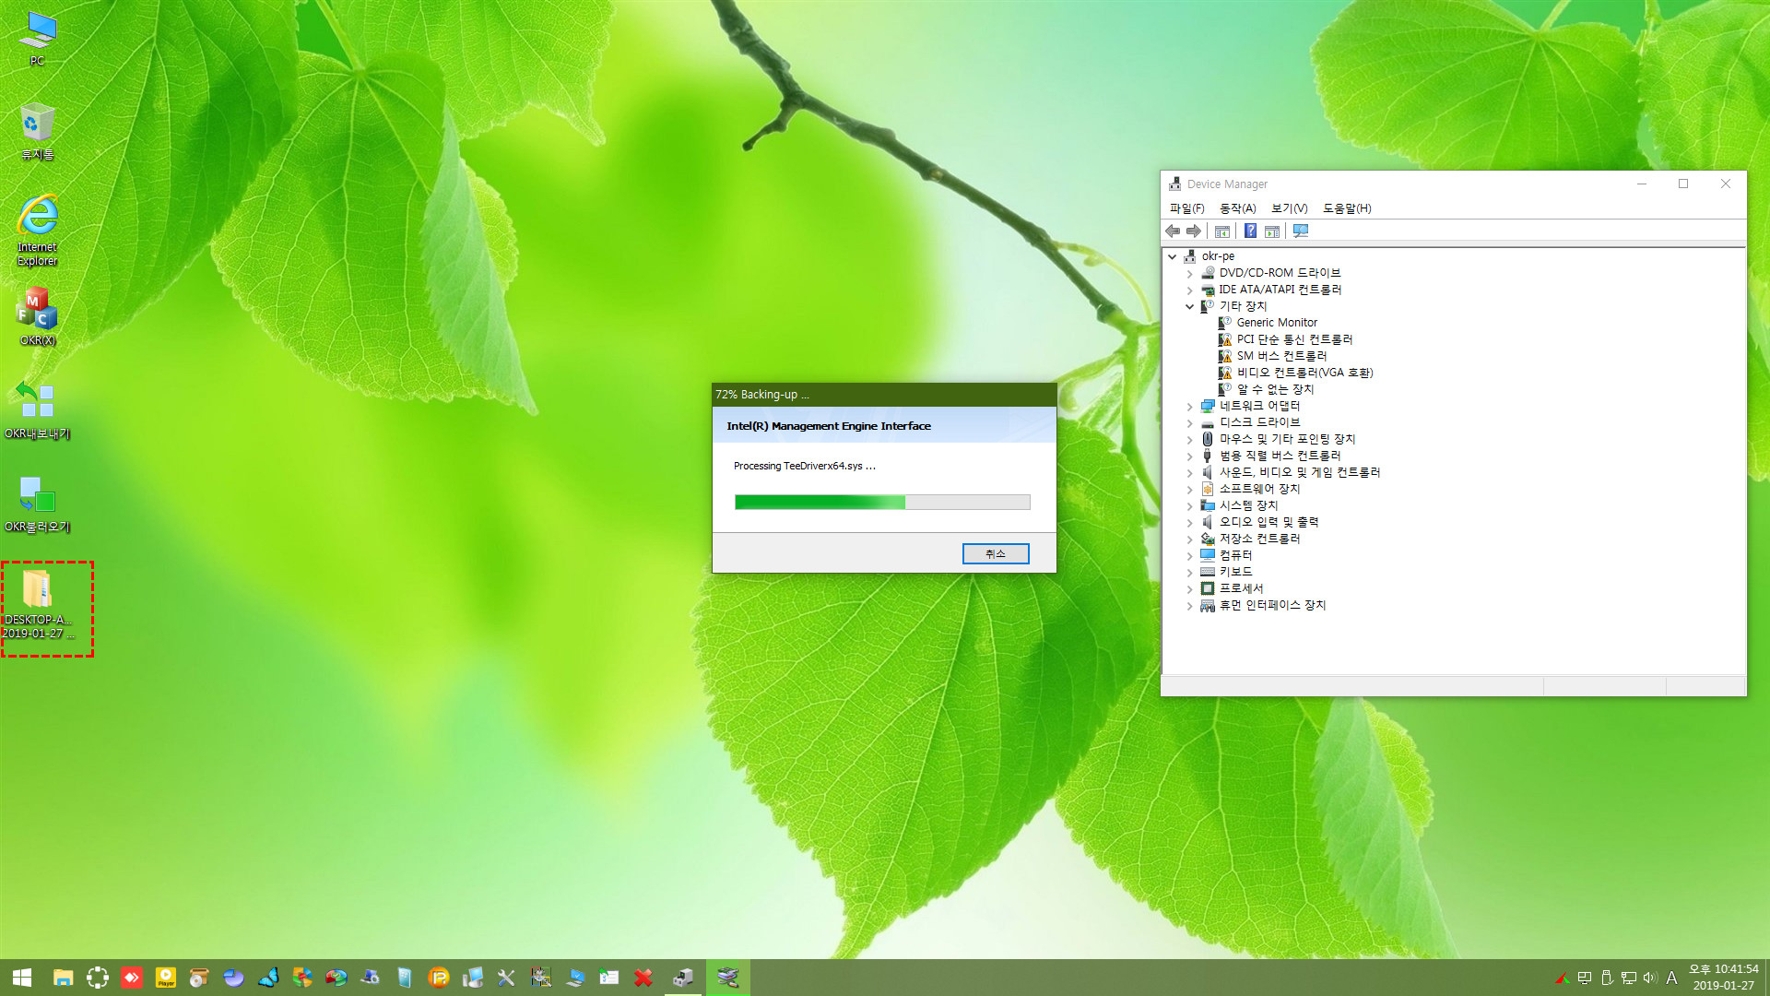Open File Explorer from the taskbar
1770x996 pixels.
[63, 978]
